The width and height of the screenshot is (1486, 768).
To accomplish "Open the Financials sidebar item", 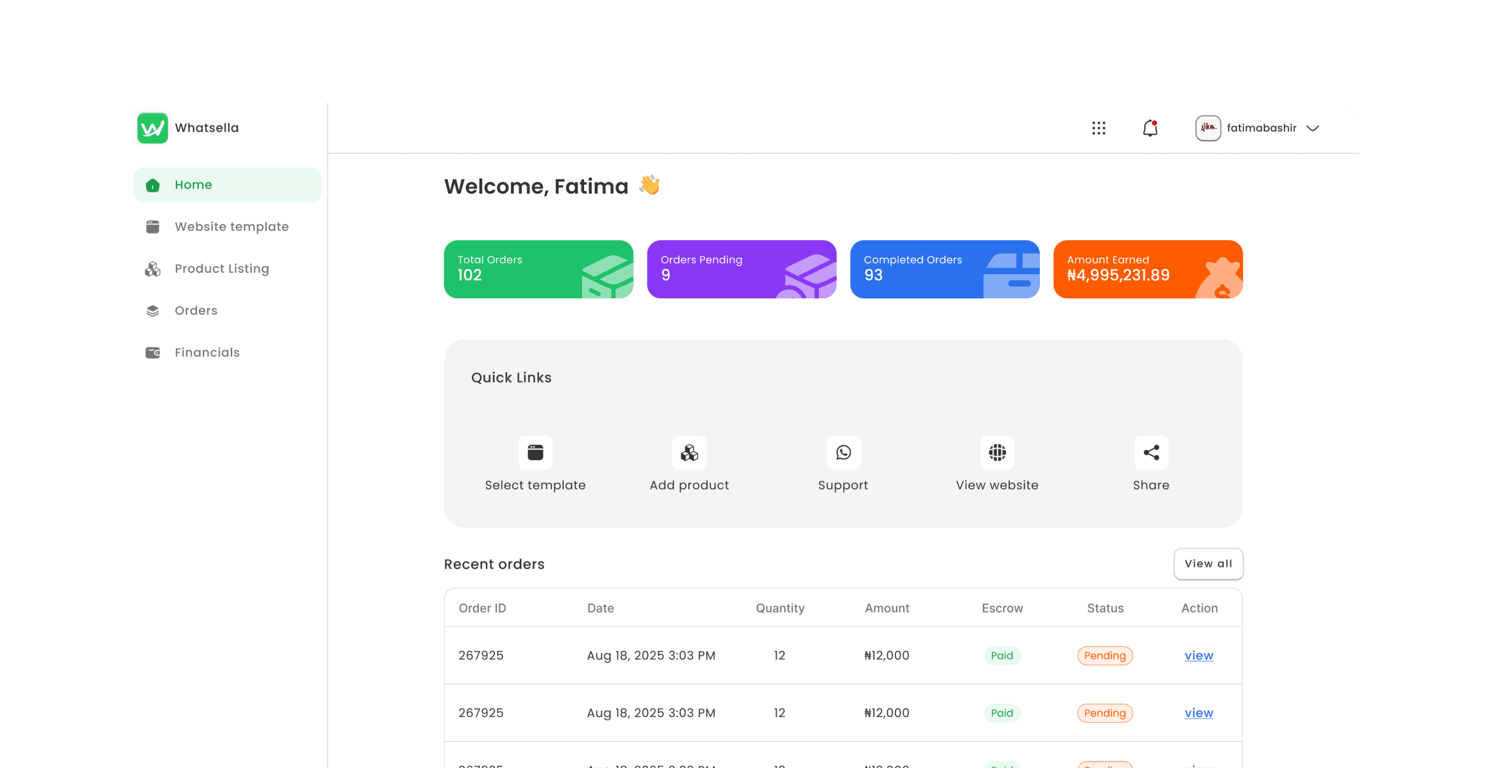I will point(207,353).
